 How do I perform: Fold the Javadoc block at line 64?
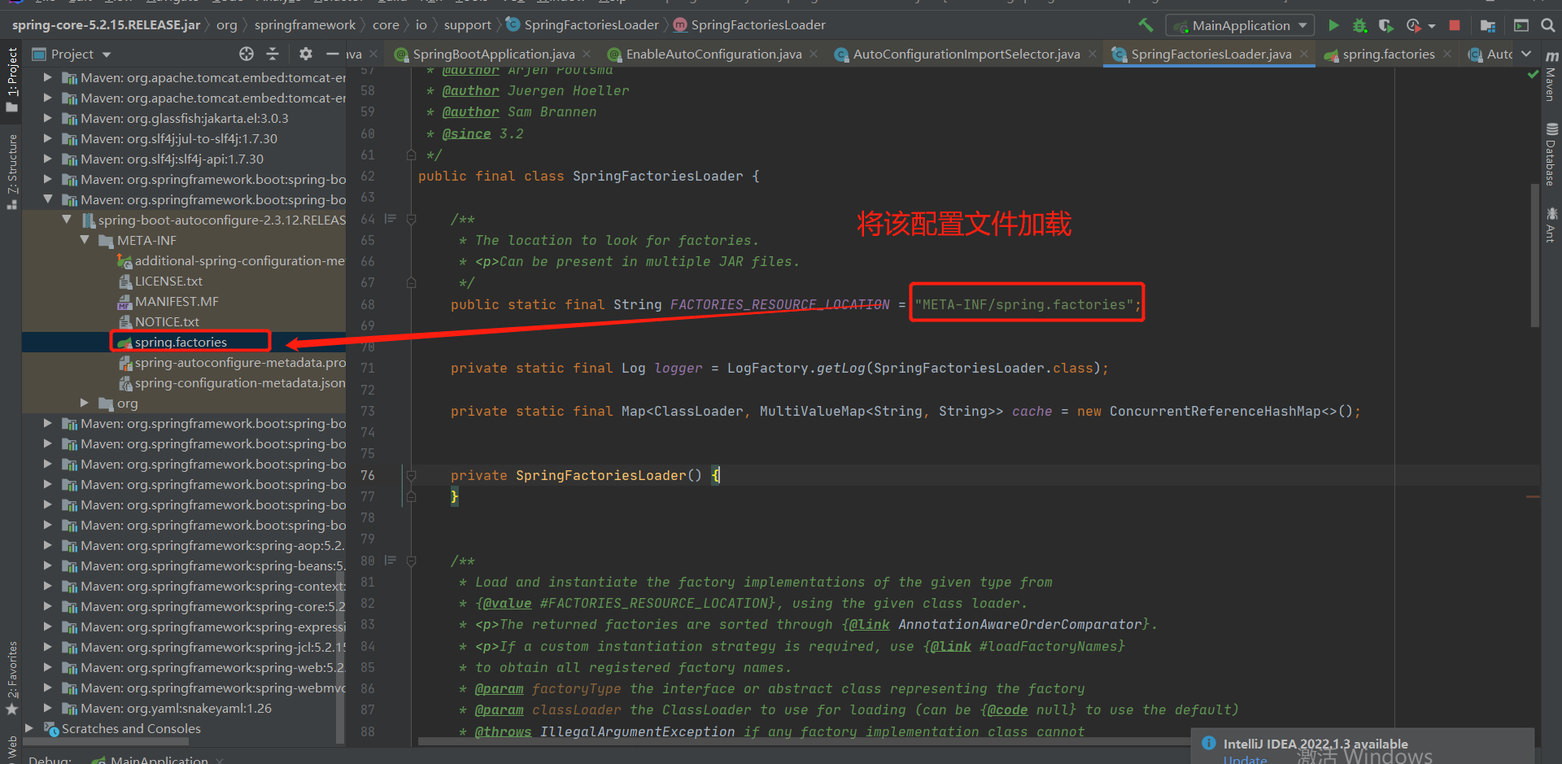tap(411, 219)
